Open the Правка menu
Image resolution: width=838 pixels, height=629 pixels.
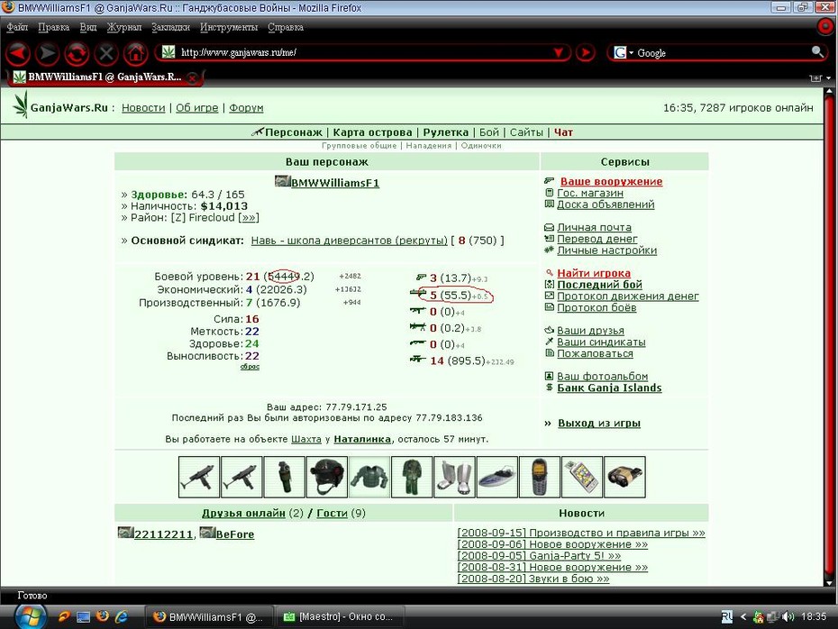coord(53,27)
